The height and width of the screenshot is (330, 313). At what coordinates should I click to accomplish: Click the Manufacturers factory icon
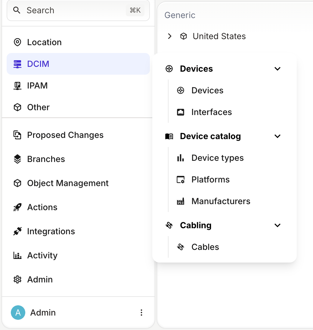[x=181, y=201]
